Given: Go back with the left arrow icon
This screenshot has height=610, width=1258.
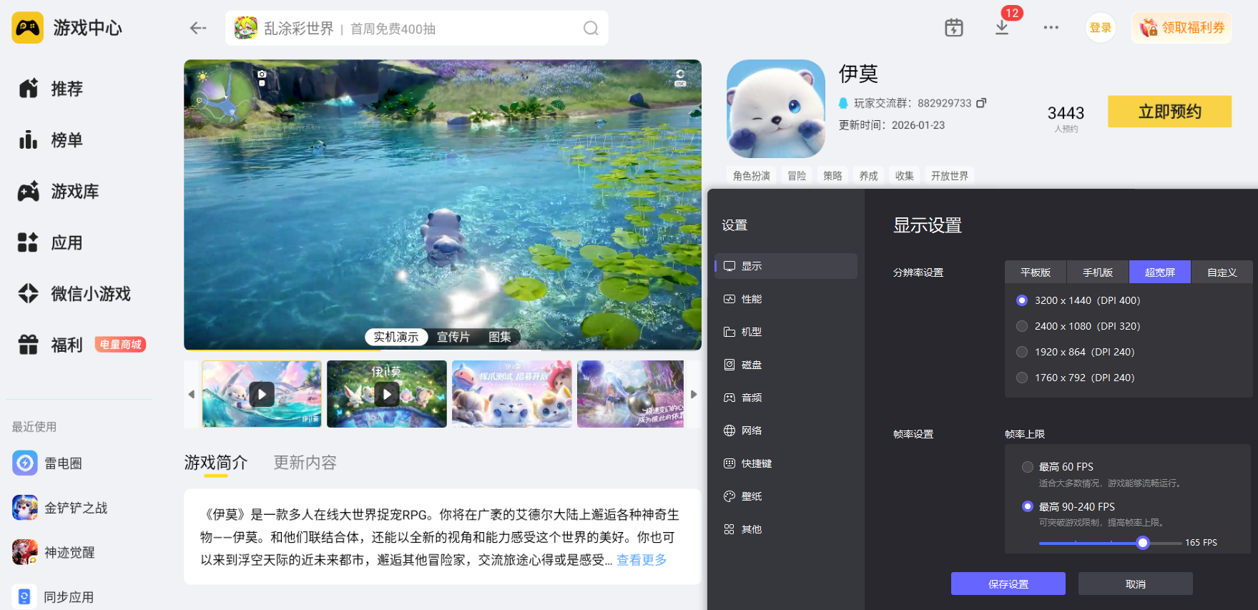Looking at the screenshot, I should (198, 28).
